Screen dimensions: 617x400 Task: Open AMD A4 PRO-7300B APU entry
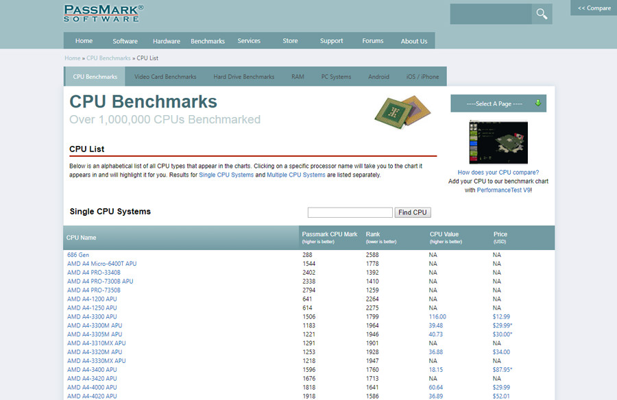click(x=100, y=282)
